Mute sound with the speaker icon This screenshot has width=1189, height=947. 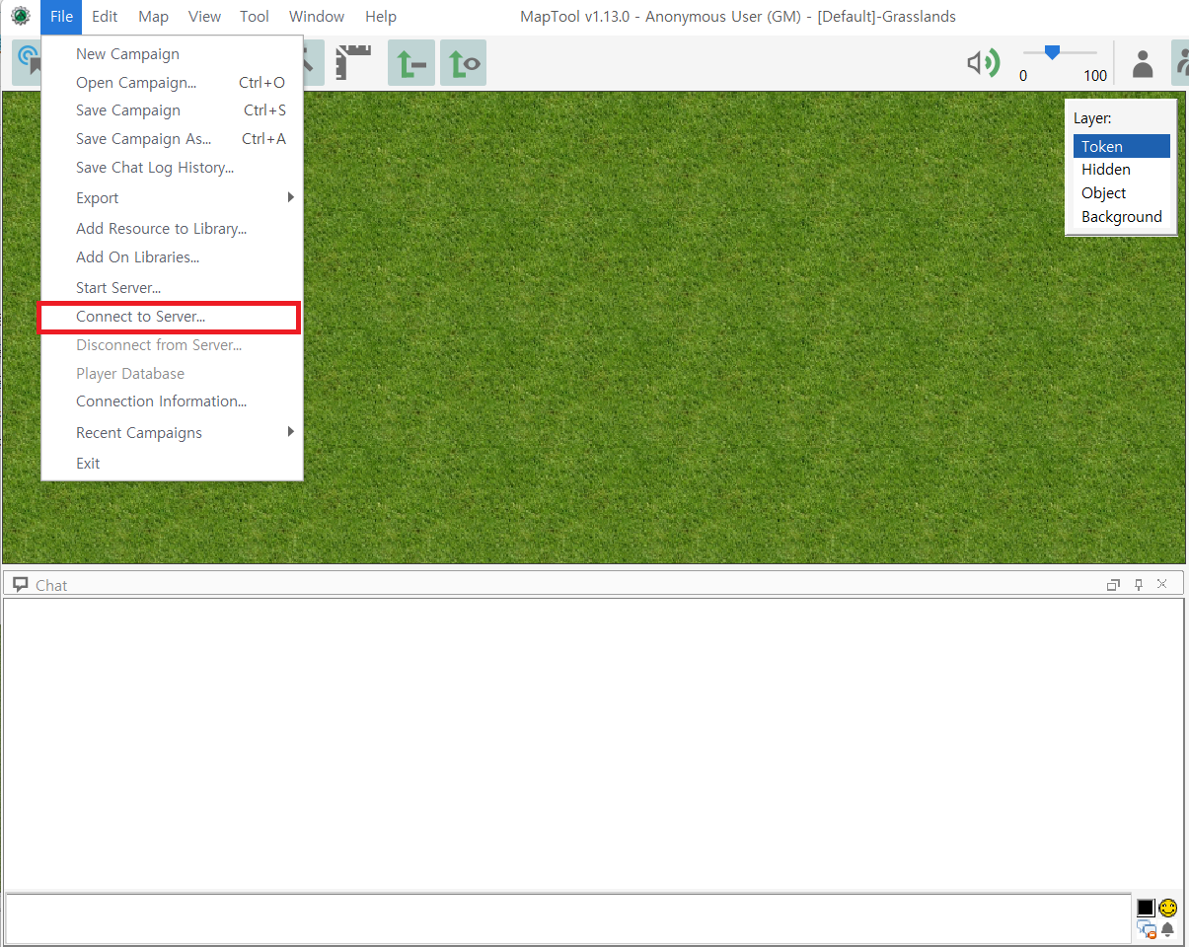tap(982, 64)
